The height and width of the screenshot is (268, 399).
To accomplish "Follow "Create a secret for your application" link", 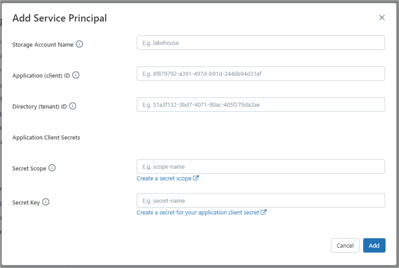I will (198, 213).
